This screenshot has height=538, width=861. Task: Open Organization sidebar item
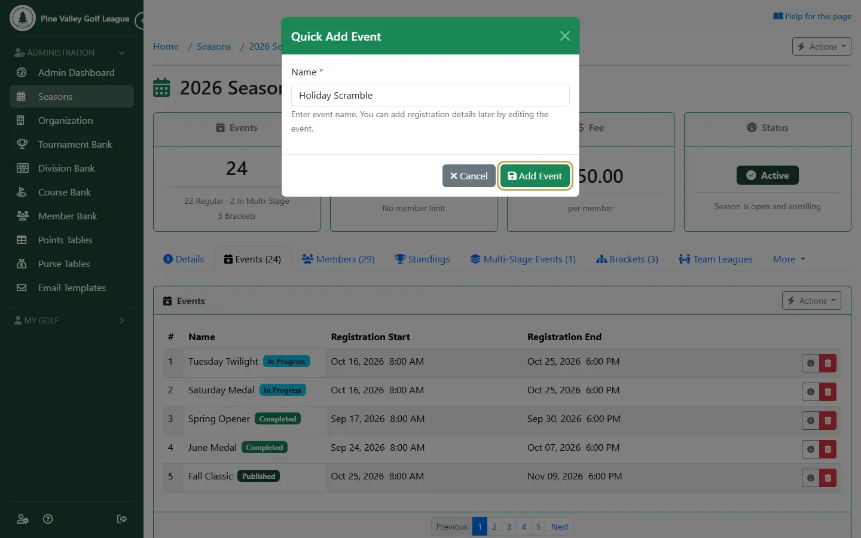[72, 120]
